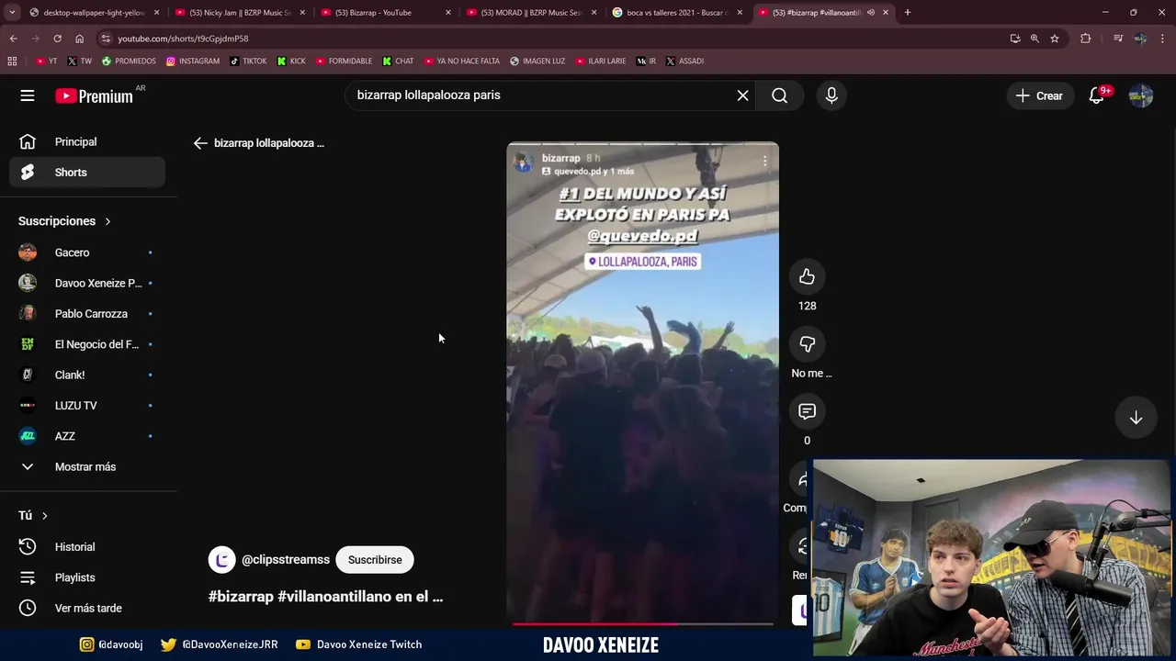Image resolution: width=1176 pixels, height=661 pixels.
Task: Open Ver más tarde list
Action: coord(87,608)
